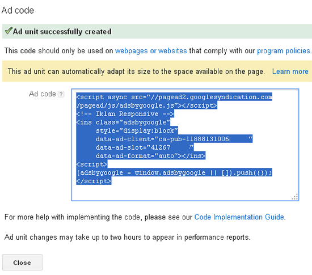The image size is (312, 275).
Task: Click the 'Learn more' link
Action: [290, 71]
